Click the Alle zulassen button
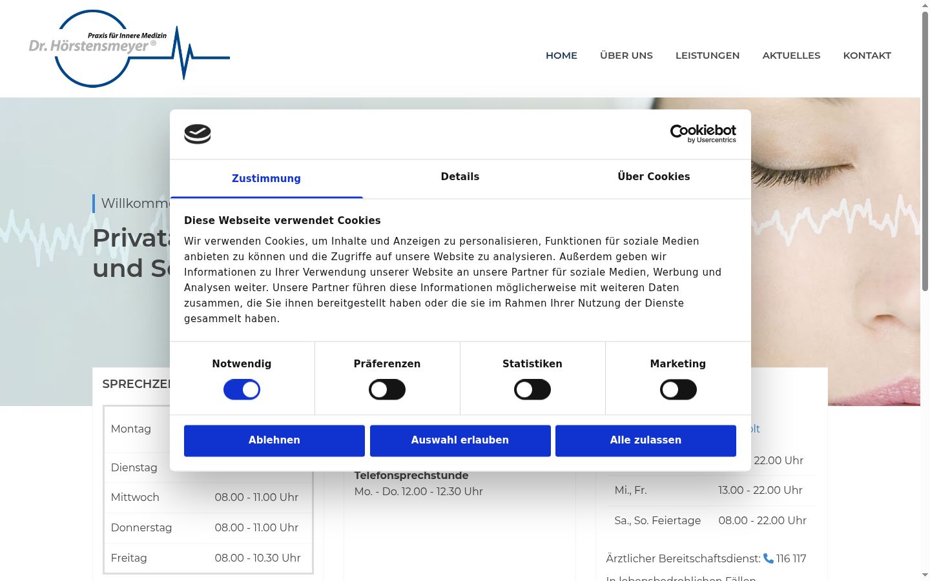 pos(646,440)
